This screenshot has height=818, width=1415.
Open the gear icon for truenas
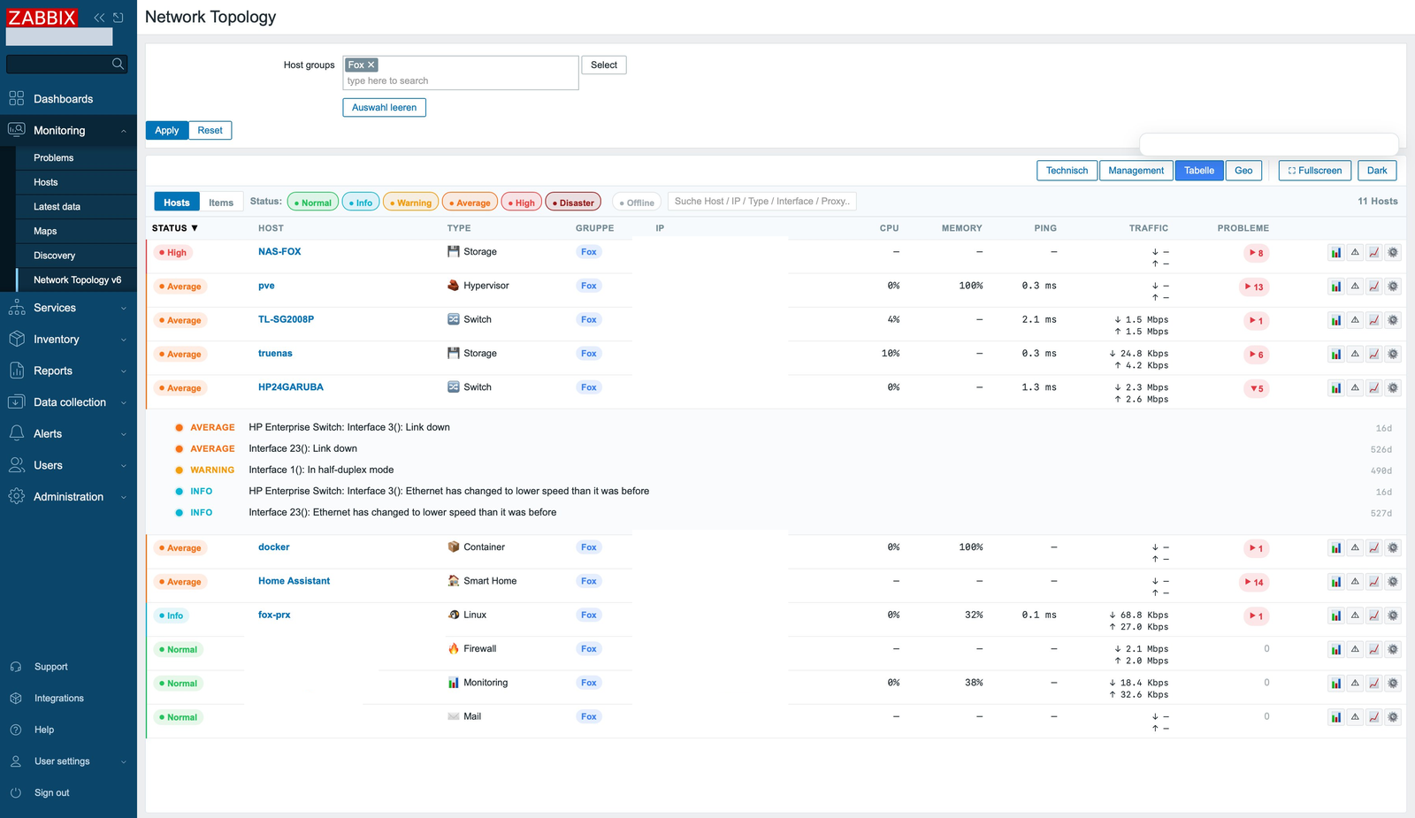(x=1393, y=354)
